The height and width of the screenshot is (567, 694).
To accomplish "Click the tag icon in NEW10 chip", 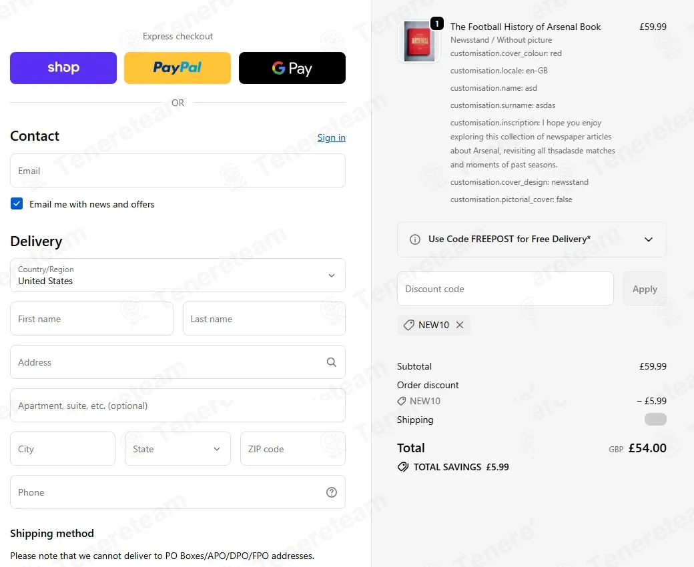I will point(409,325).
